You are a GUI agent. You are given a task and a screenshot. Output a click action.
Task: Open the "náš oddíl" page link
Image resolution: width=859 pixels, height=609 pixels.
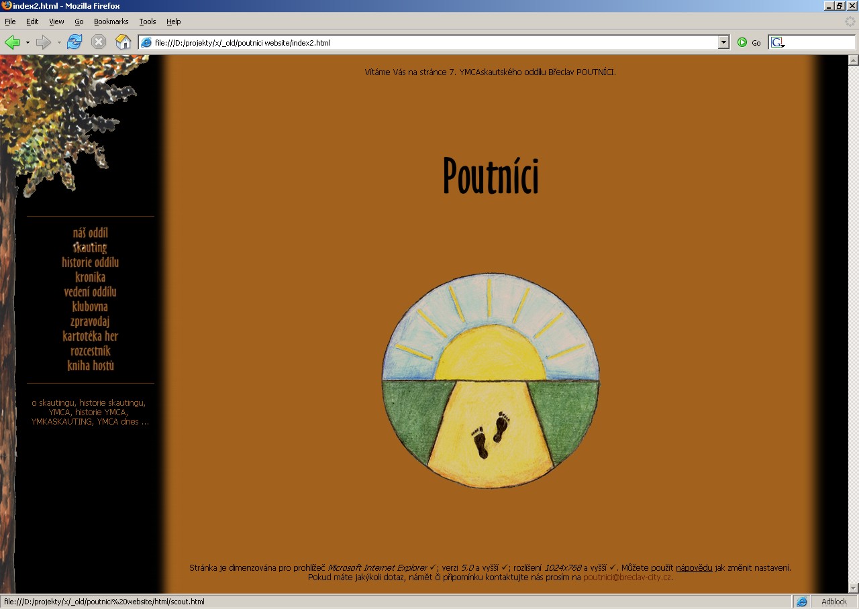pos(91,233)
